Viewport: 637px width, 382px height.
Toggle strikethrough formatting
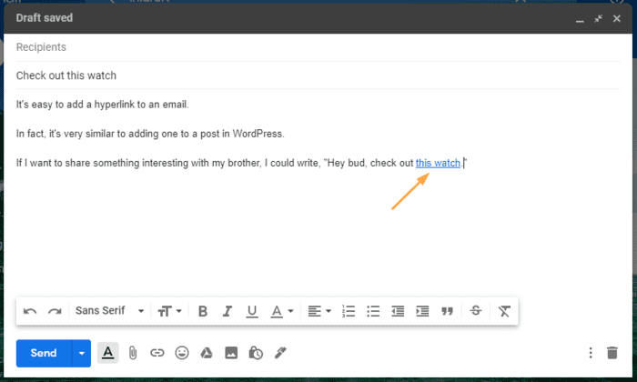tap(476, 311)
